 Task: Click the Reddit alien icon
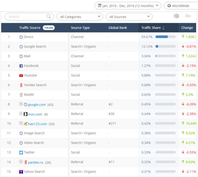pos(21,95)
